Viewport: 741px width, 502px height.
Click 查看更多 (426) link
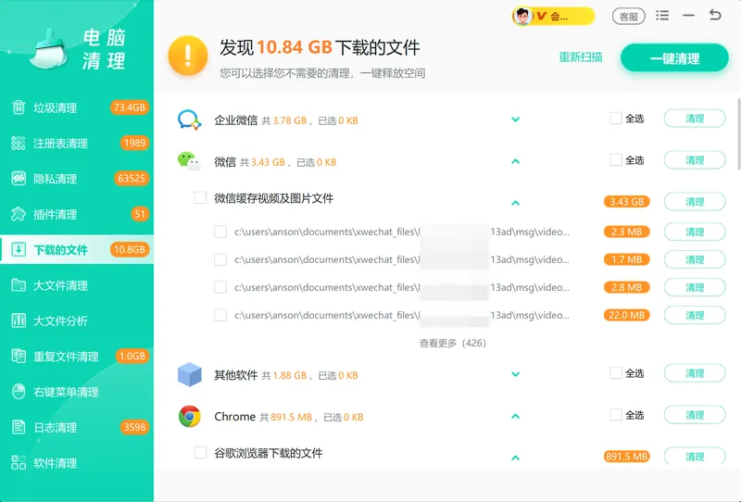[453, 343]
